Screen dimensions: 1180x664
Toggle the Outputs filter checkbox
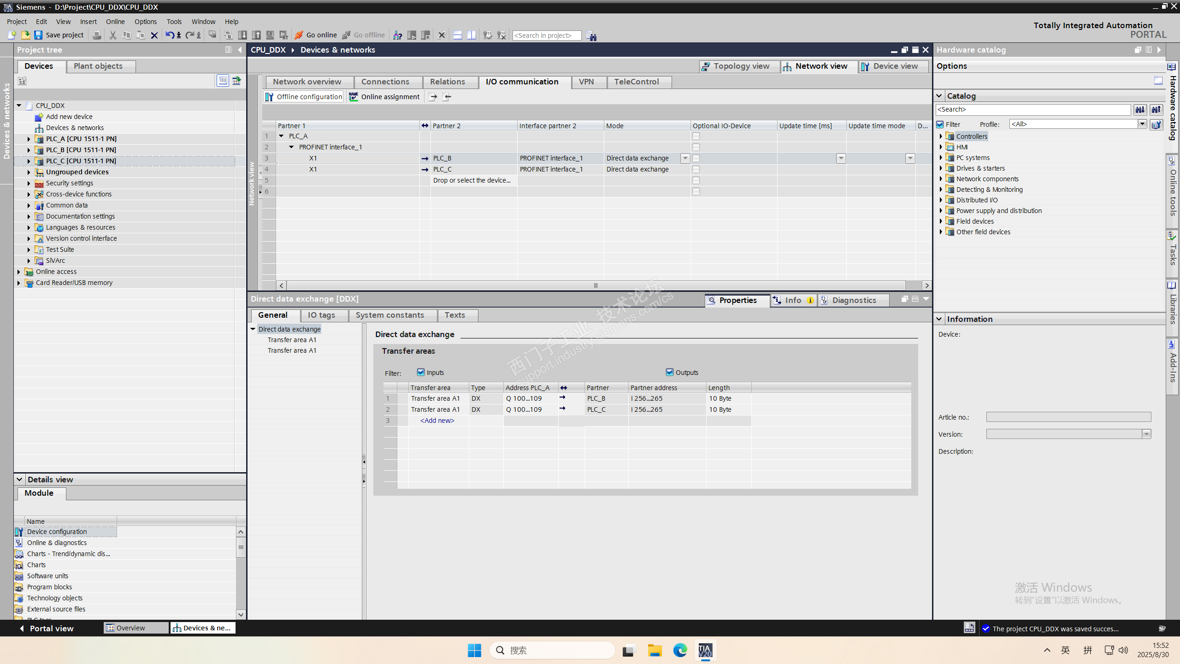670,372
